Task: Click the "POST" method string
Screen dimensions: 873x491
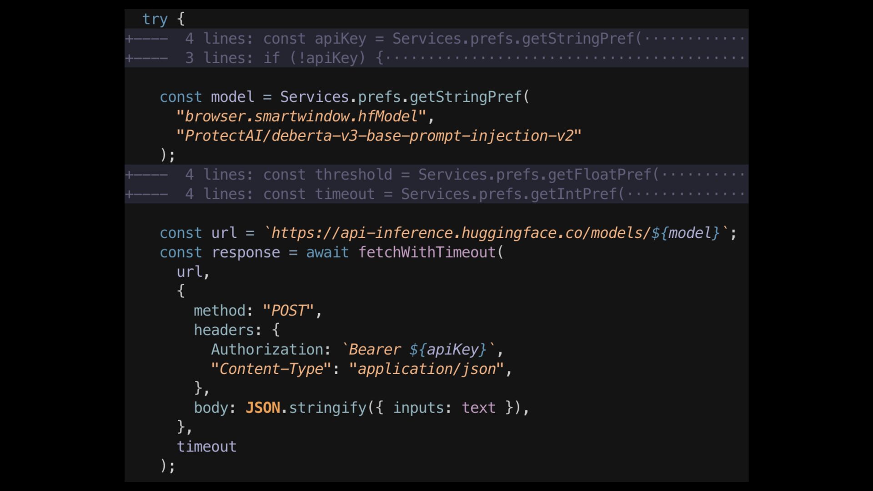Action: 288,311
